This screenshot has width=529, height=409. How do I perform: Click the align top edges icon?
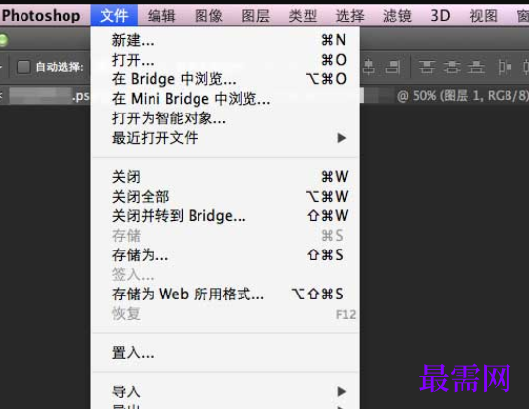tap(426, 67)
